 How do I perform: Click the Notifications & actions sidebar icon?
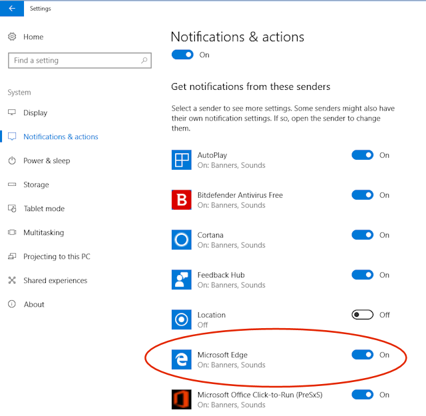click(12, 136)
